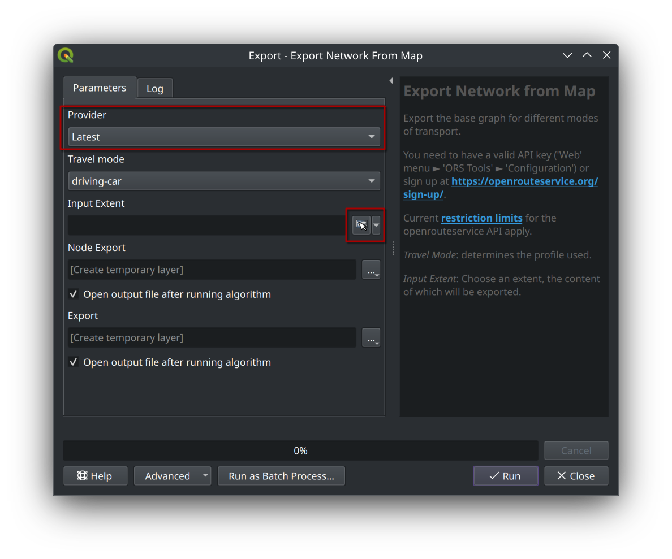The image size is (672, 559).
Task: Click the Cancel button
Action: click(576, 450)
